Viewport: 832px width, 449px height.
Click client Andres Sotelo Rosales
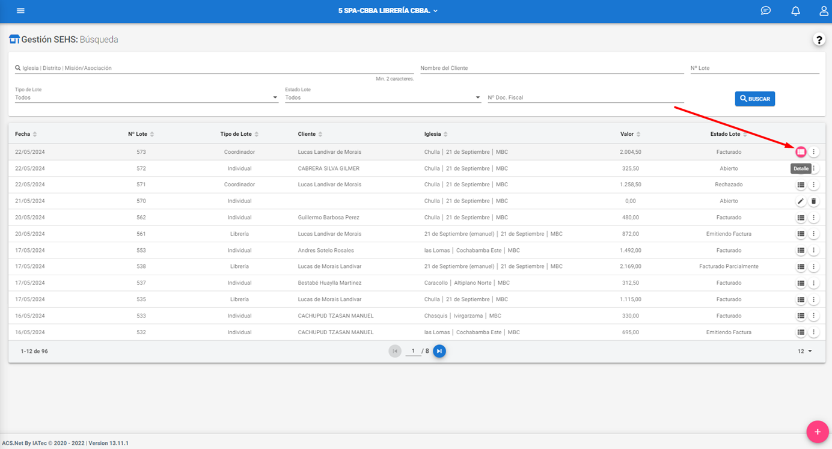coord(326,250)
